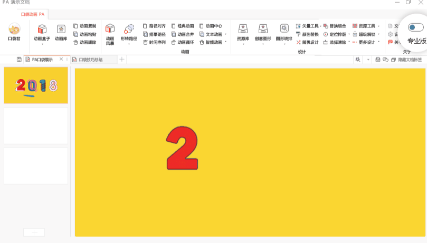Screen dimensions: 427x252
Task: Click the 替换组合 replace group tool
Action: (x=335, y=26)
